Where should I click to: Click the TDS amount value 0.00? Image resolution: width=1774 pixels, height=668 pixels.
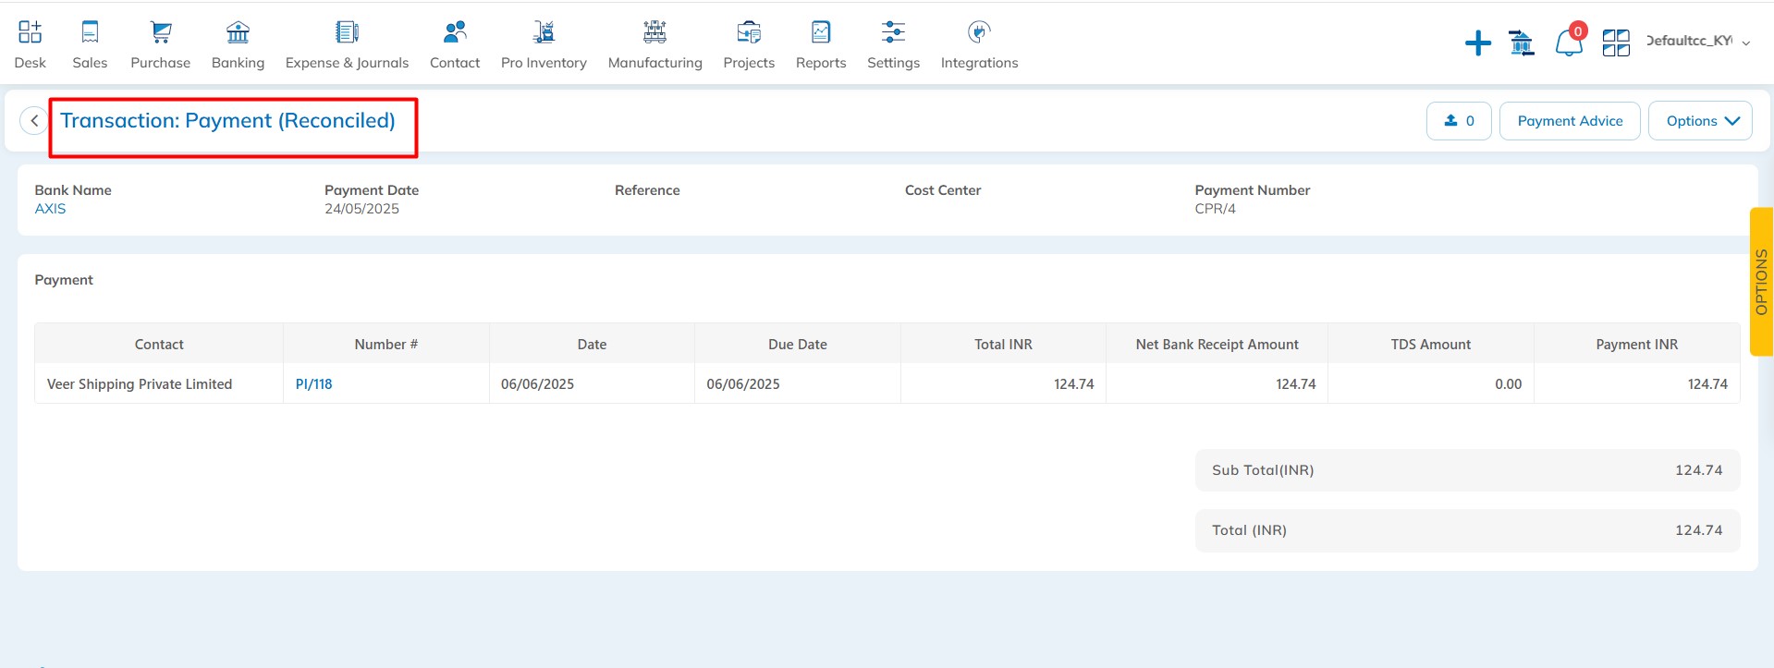[1508, 384]
